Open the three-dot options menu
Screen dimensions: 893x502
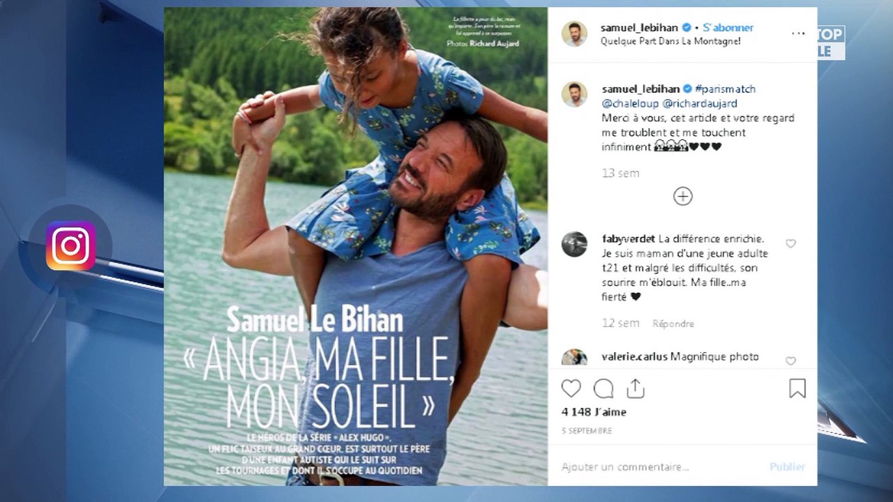pyautogui.click(x=798, y=33)
